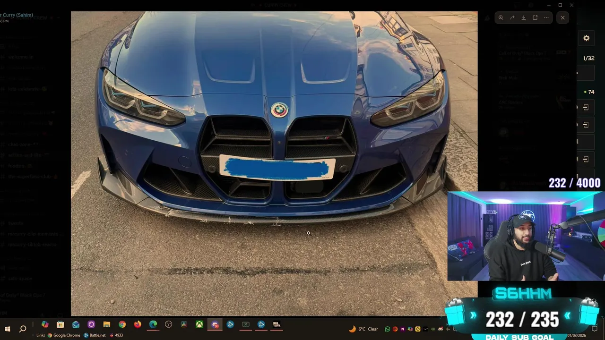Select the 1/32 counter text

(x=588, y=59)
